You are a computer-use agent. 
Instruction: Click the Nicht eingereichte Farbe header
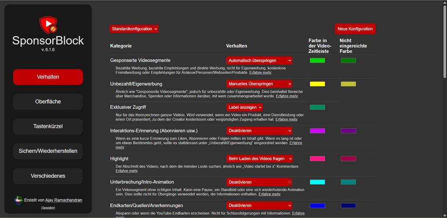[353, 46]
